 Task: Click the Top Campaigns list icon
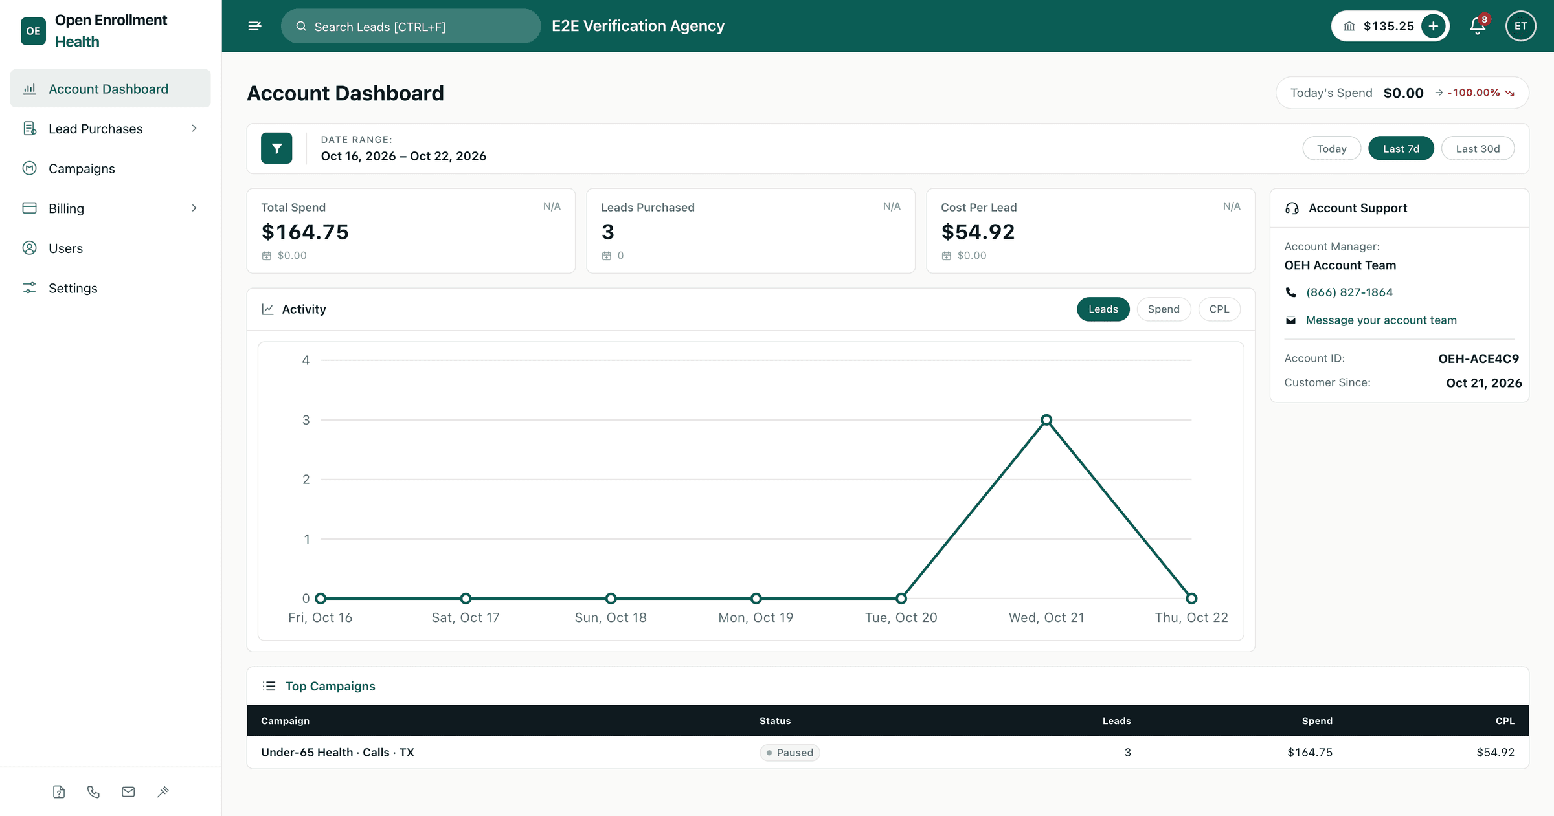[x=269, y=686]
